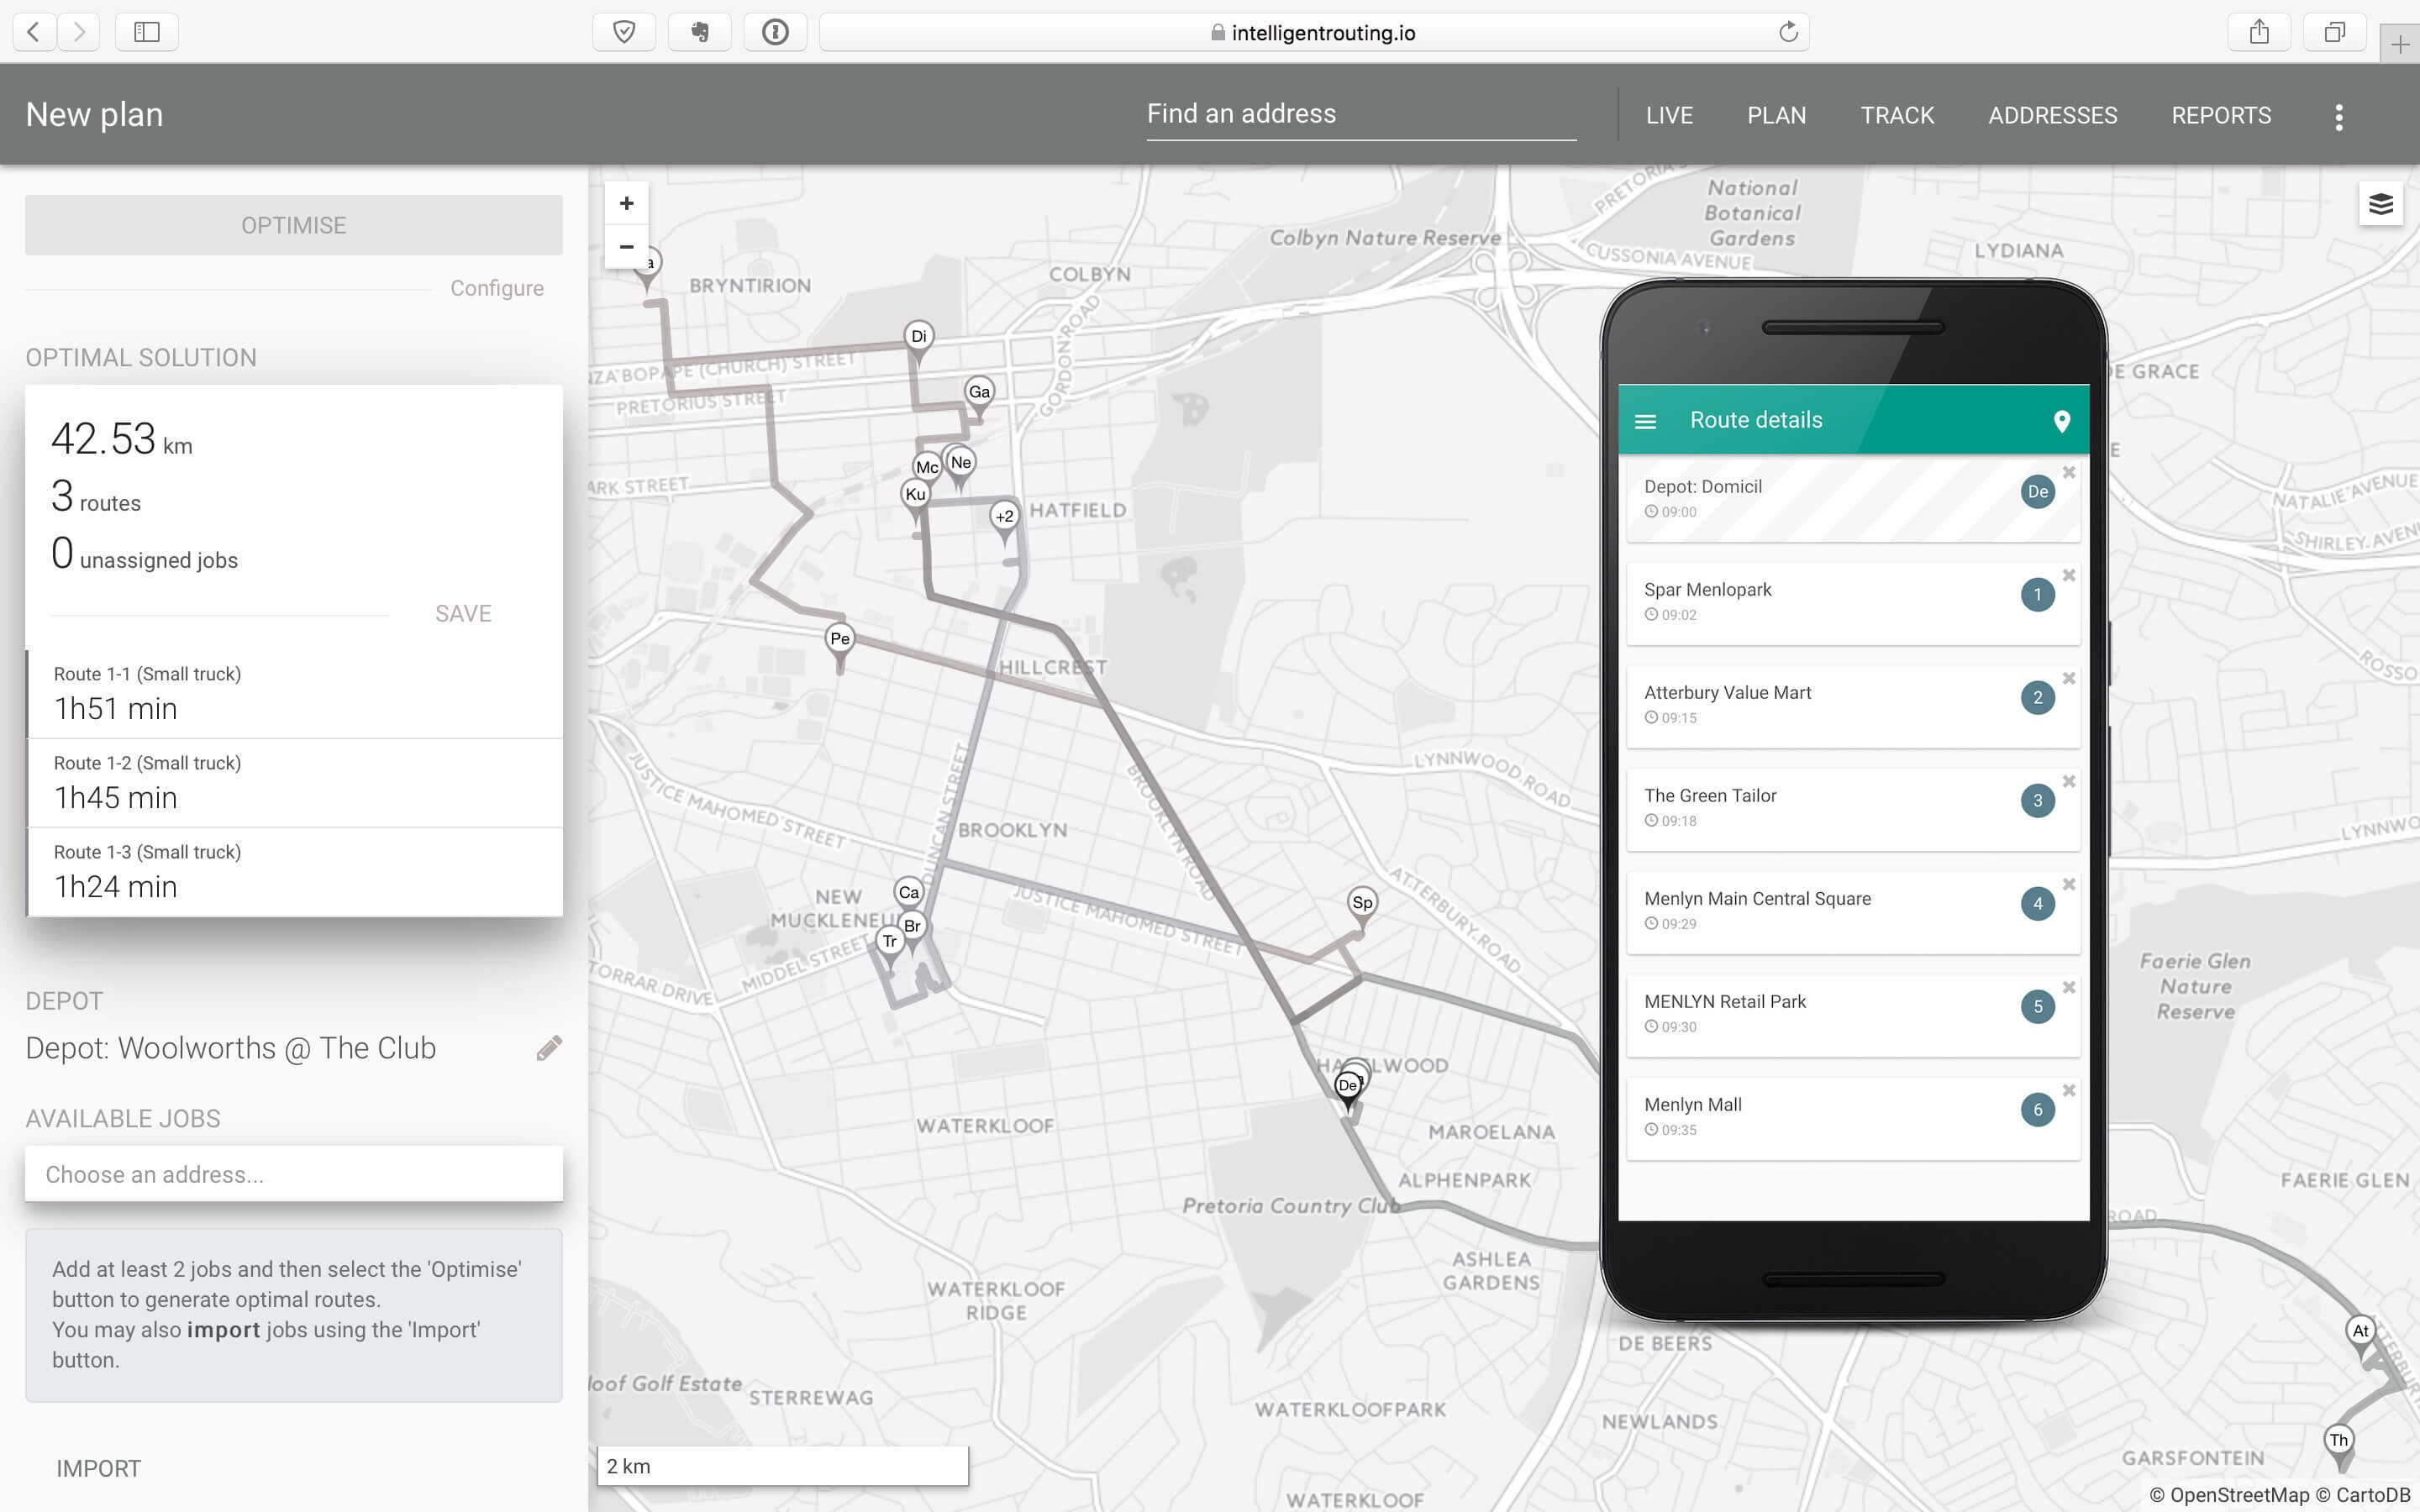
Task: Click the pencil icon to edit depot
Action: (x=549, y=1048)
